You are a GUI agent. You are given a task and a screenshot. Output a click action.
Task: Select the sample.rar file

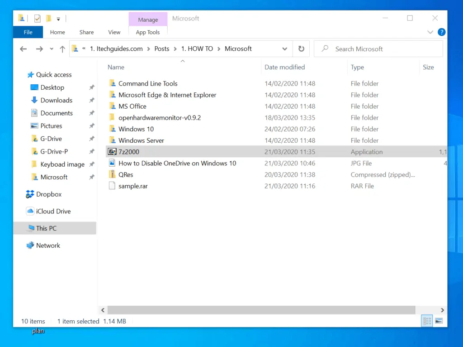pyautogui.click(x=132, y=186)
